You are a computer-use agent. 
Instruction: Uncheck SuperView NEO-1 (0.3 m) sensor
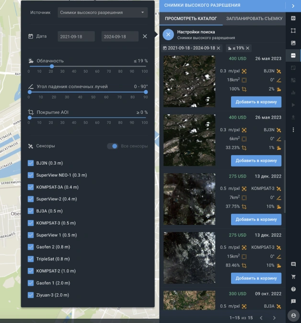[x=31, y=175]
